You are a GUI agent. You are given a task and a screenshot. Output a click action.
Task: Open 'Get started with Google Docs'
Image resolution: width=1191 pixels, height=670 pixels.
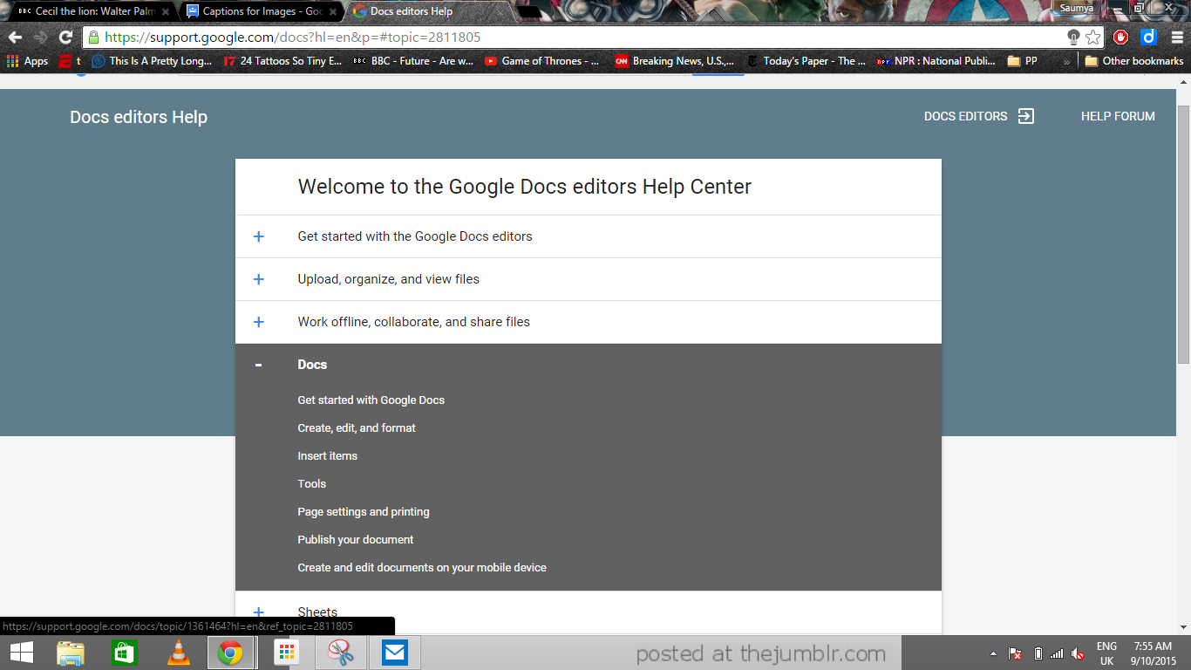tap(371, 400)
